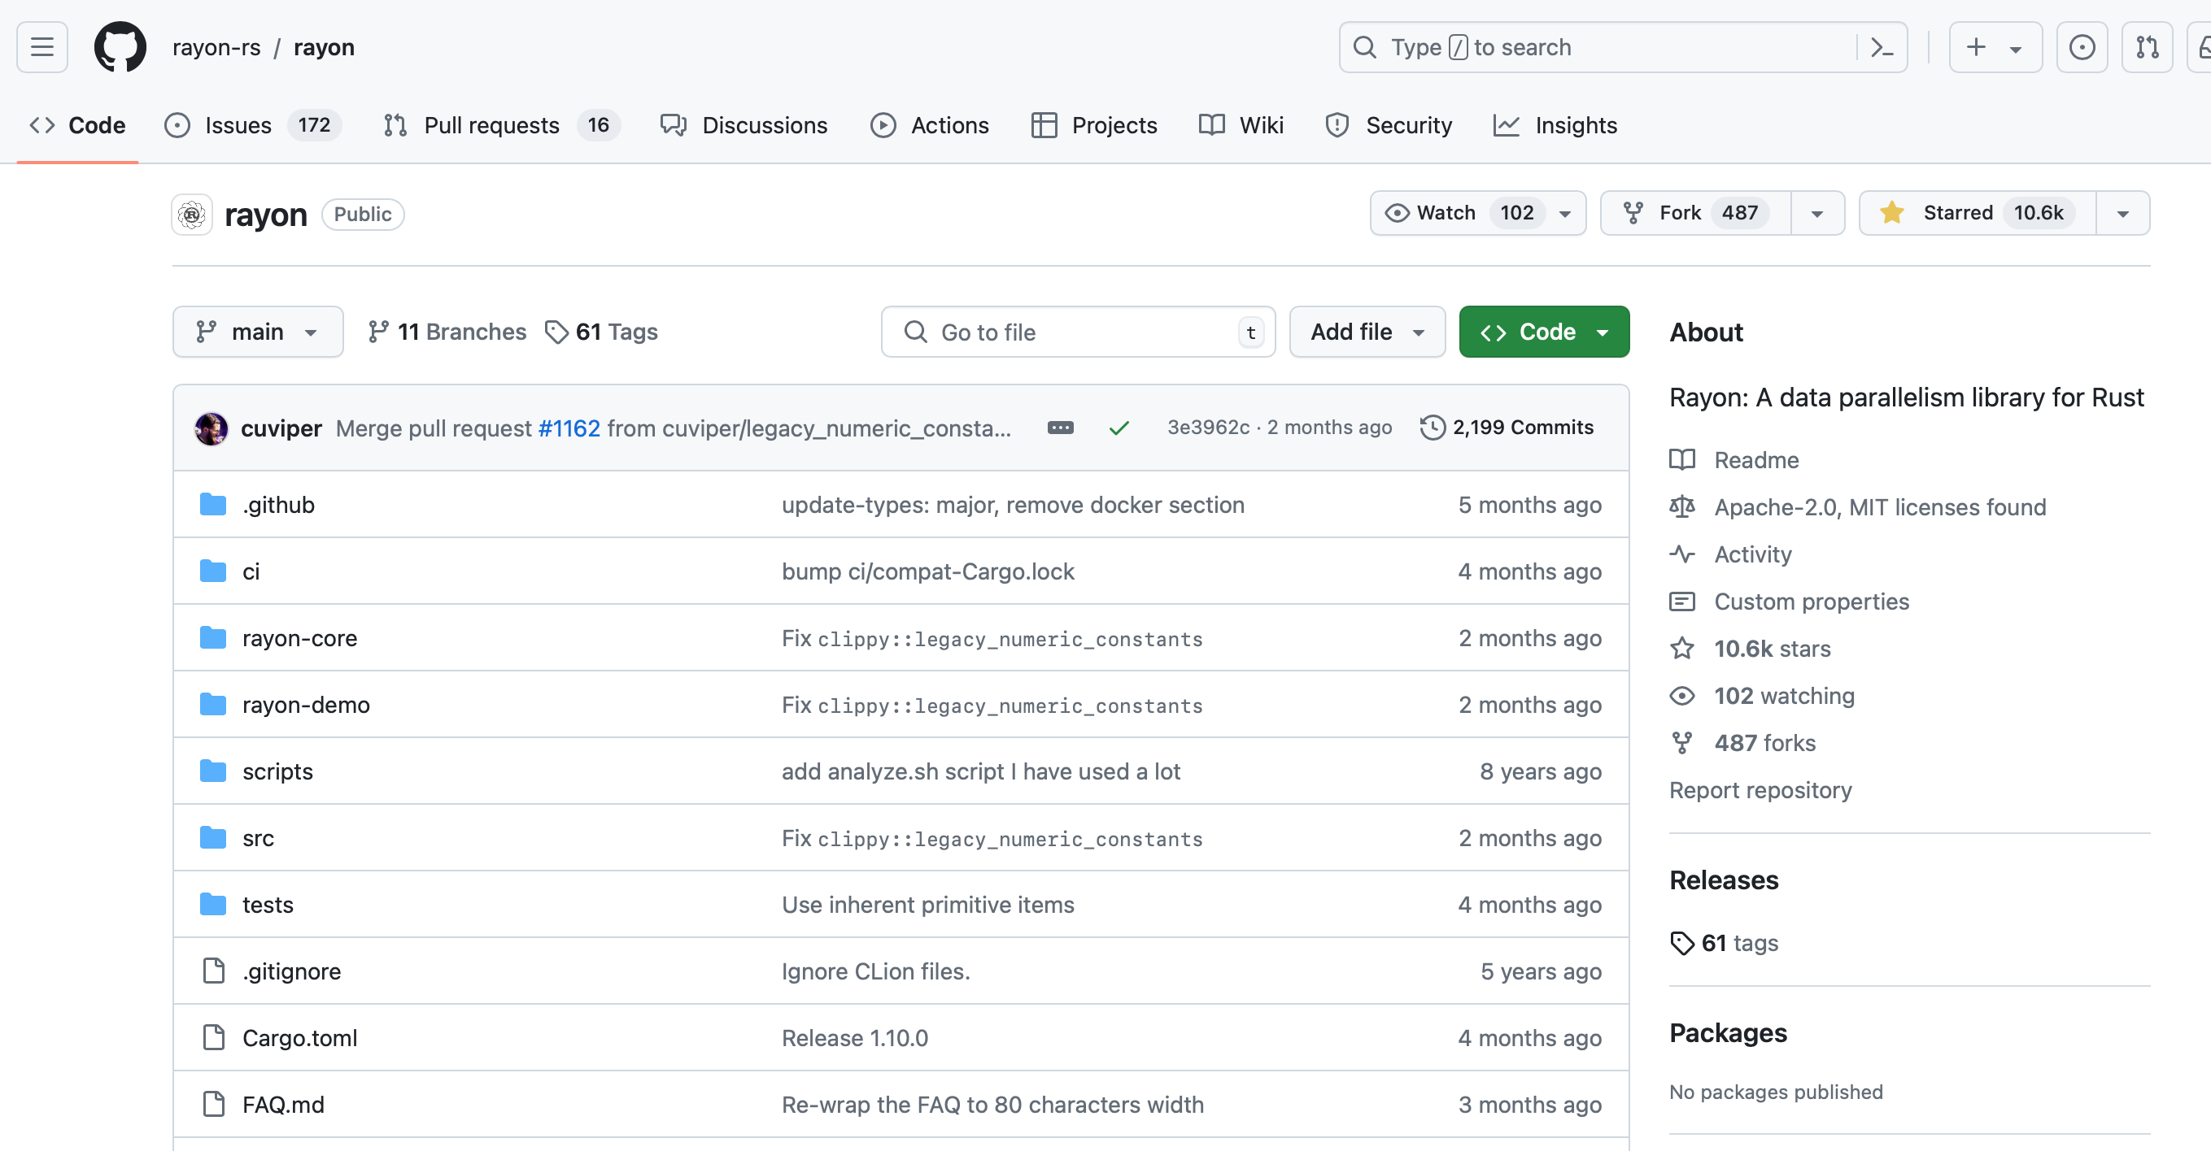Viewport: 2211px width, 1151px height.
Task: Click the tag icon next to 61 tags
Action: (1681, 943)
